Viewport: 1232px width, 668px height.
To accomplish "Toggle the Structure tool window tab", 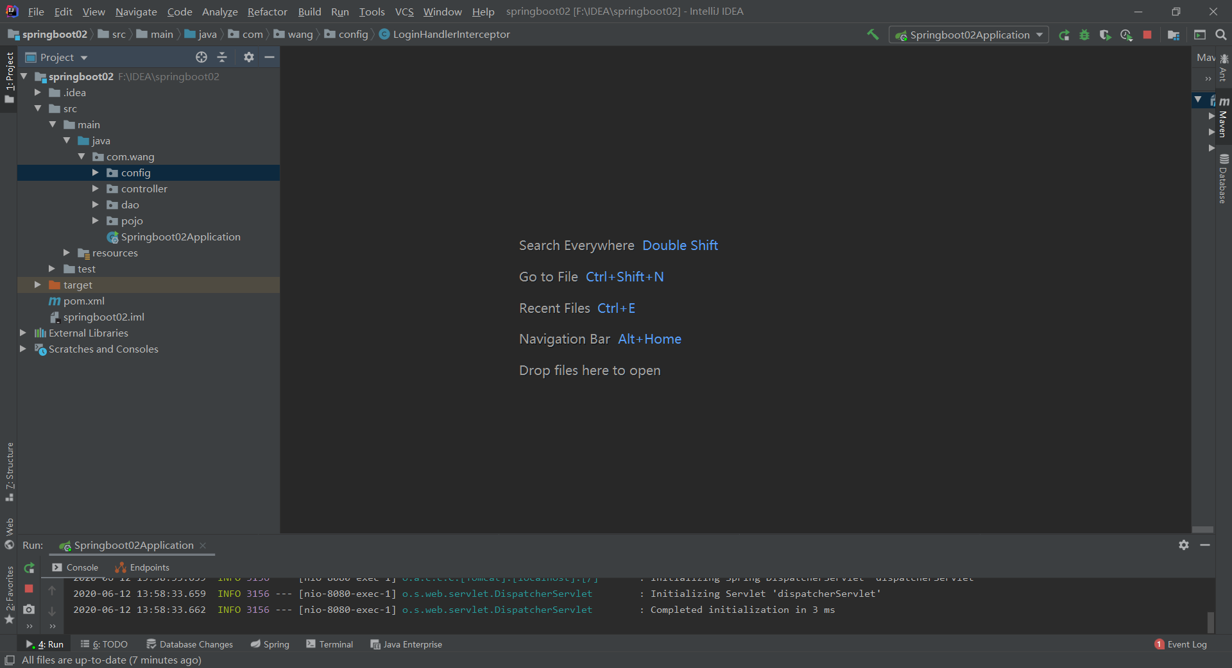I will click(9, 472).
